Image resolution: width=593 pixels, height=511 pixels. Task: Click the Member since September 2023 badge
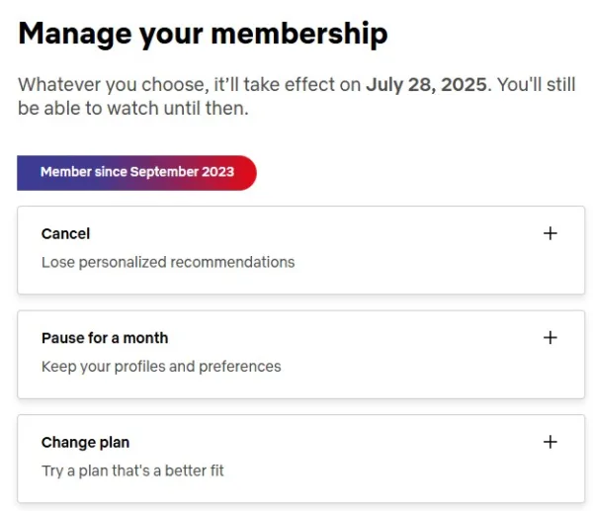[x=136, y=172]
